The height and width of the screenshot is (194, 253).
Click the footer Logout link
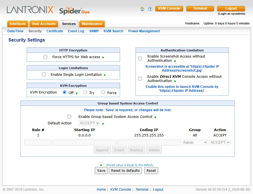[158, 190]
